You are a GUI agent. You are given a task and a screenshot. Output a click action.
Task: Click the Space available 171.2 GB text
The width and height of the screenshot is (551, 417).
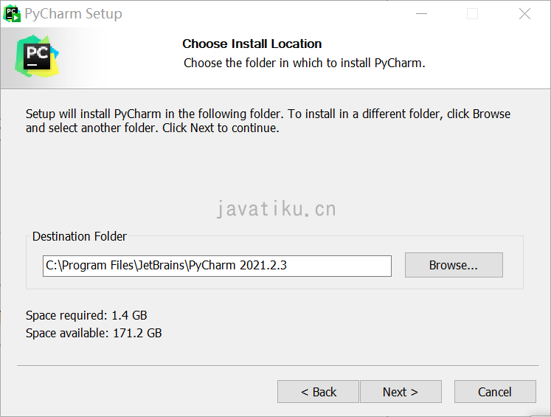94,333
